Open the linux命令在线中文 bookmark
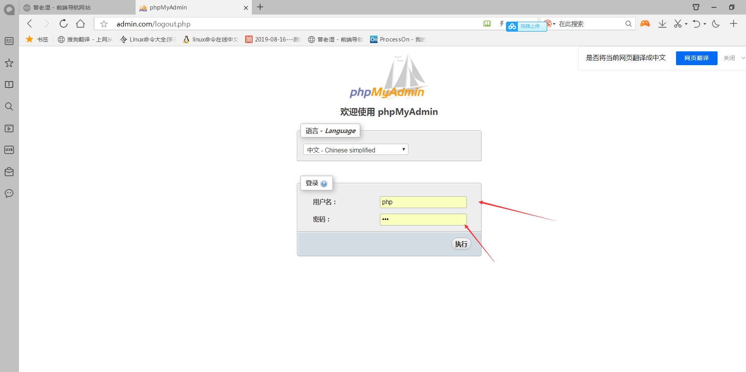The width and height of the screenshot is (746, 372). coord(210,39)
